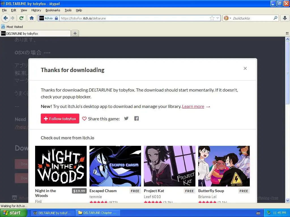Screen dimensions: 290x217
Task: Click the address bar URL field
Action: pos(135,18)
